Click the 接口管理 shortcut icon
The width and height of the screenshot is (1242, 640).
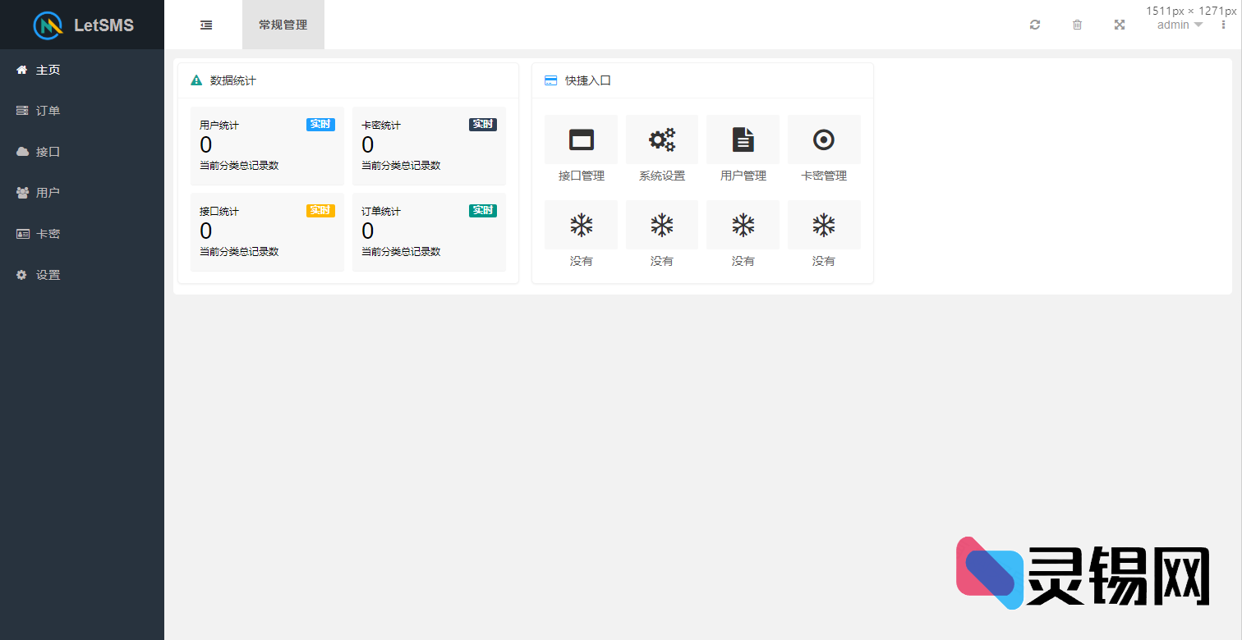point(581,140)
